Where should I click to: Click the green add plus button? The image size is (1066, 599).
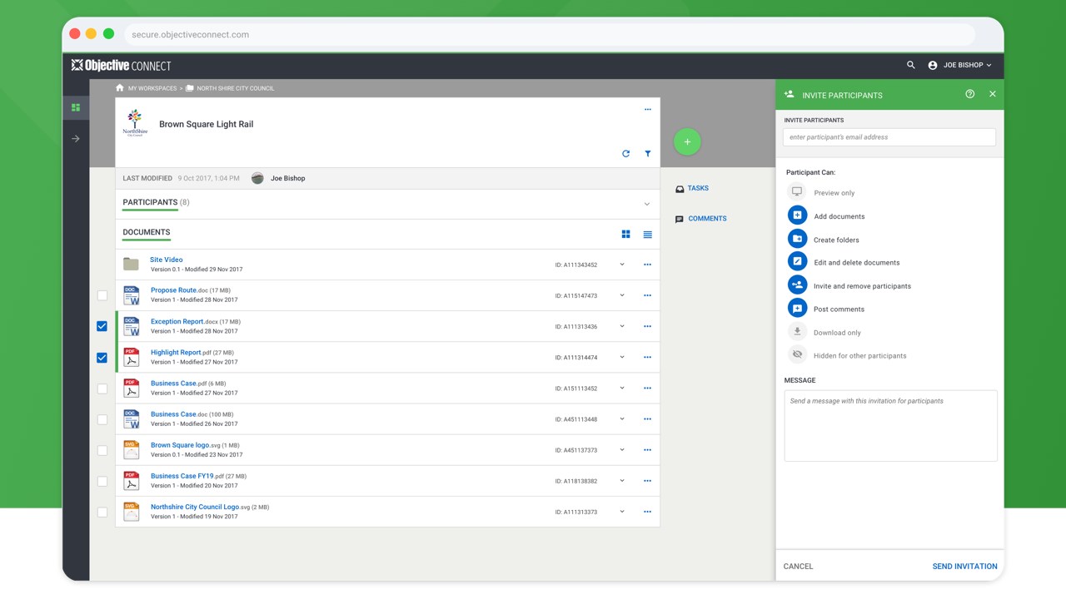pos(687,141)
